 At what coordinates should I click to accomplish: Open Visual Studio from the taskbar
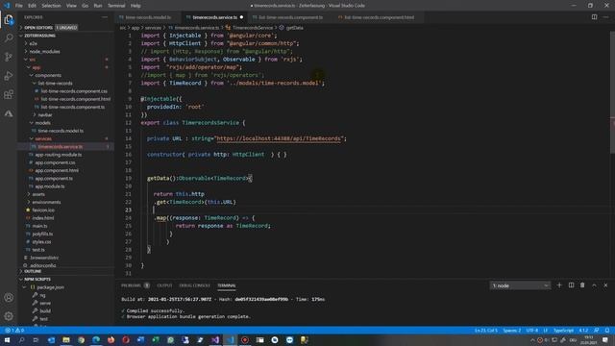(x=215, y=339)
